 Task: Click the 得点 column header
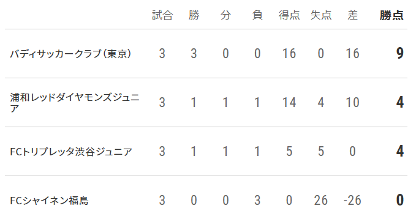point(289,15)
